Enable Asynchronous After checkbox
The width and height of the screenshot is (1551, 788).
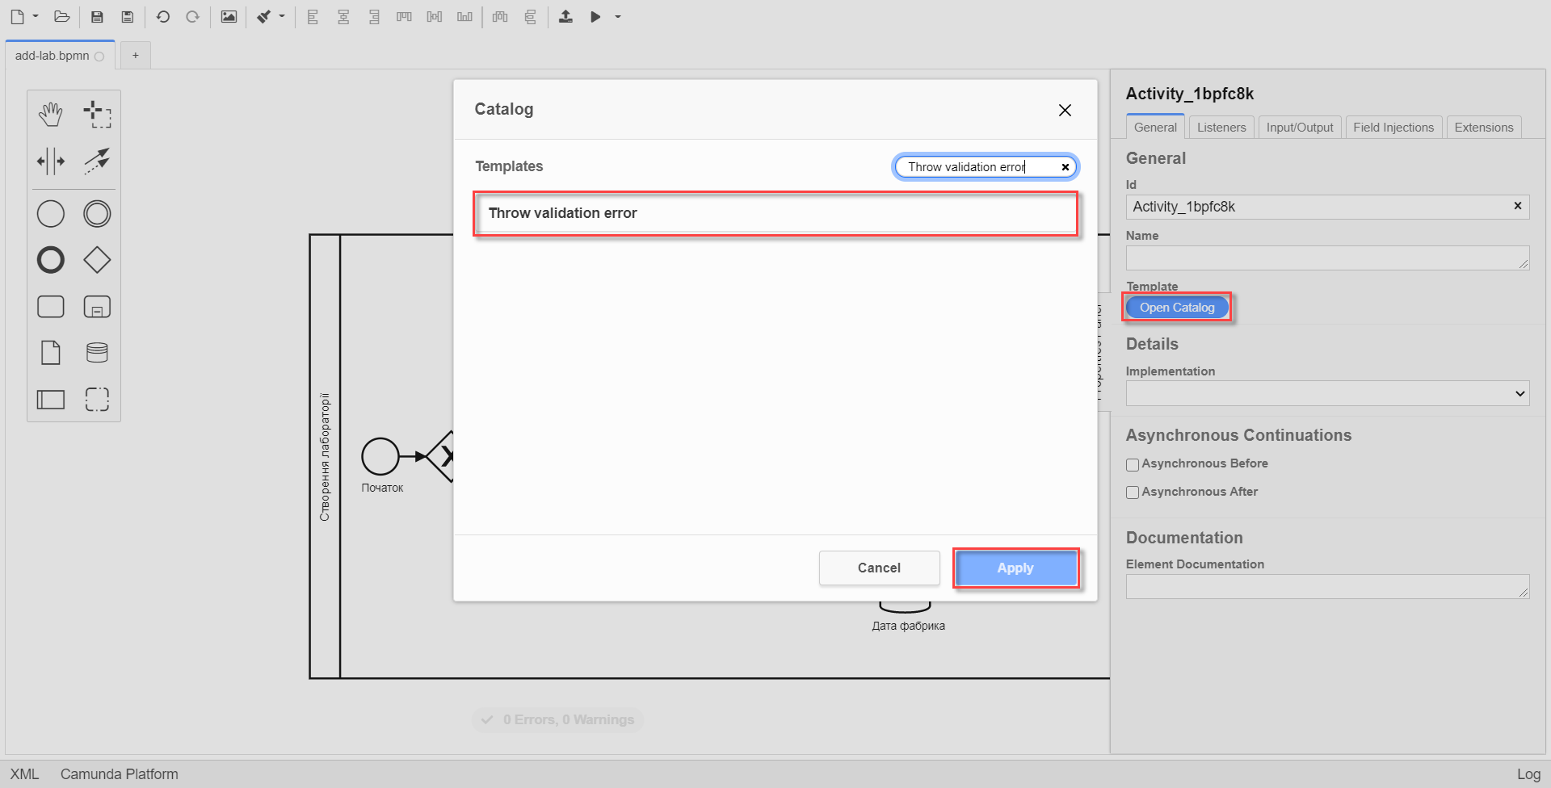point(1133,492)
